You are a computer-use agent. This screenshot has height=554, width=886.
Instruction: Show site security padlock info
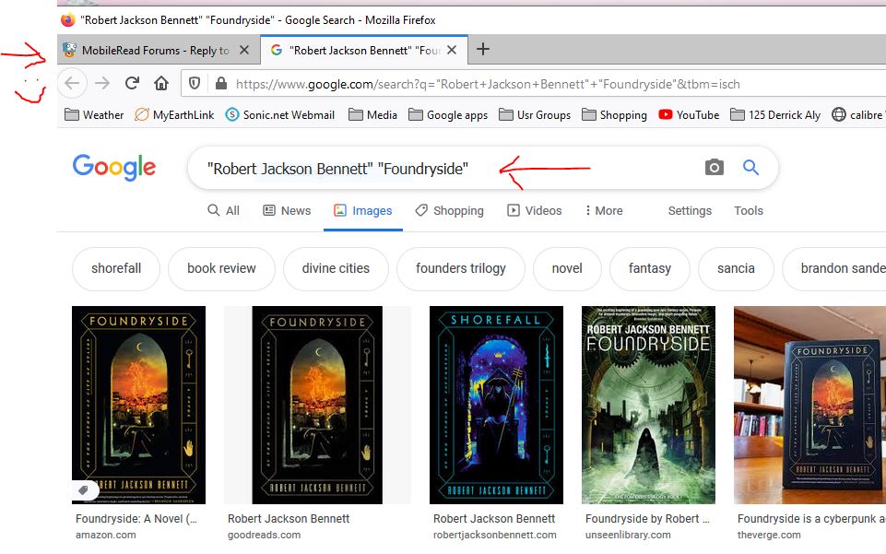click(x=221, y=84)
